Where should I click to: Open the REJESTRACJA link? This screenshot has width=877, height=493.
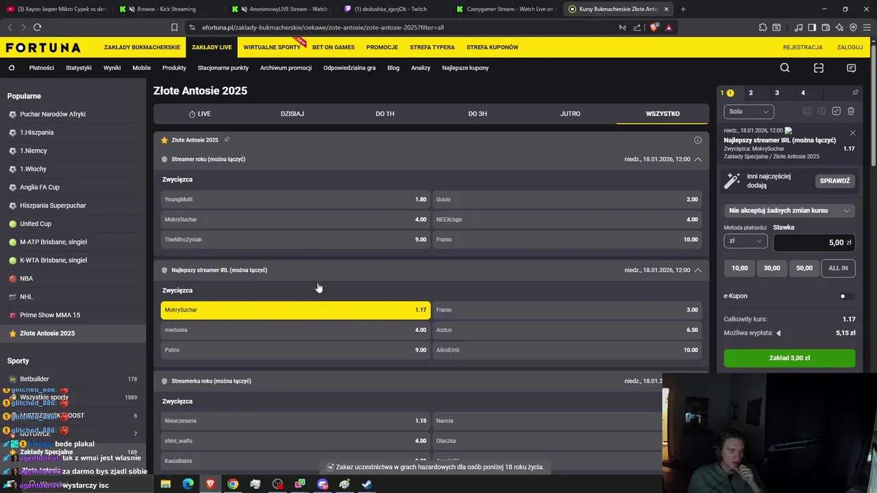(x=803, y=47)
